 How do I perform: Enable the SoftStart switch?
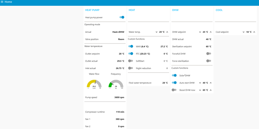click(x=131, y=61)
